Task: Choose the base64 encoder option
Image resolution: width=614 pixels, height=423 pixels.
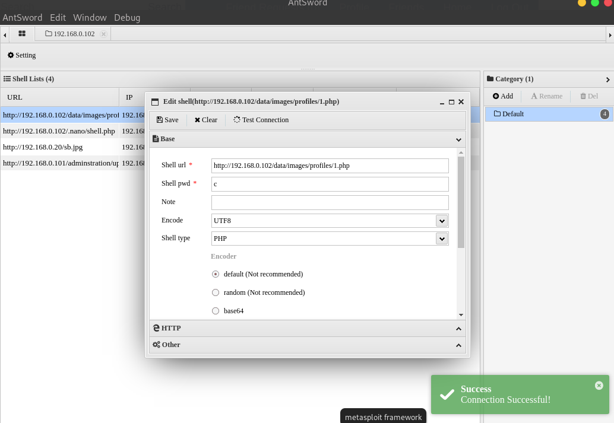Action: click(216, 311)
